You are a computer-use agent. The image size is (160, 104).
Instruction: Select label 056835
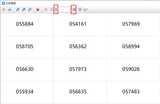click(x=78, y=92)
